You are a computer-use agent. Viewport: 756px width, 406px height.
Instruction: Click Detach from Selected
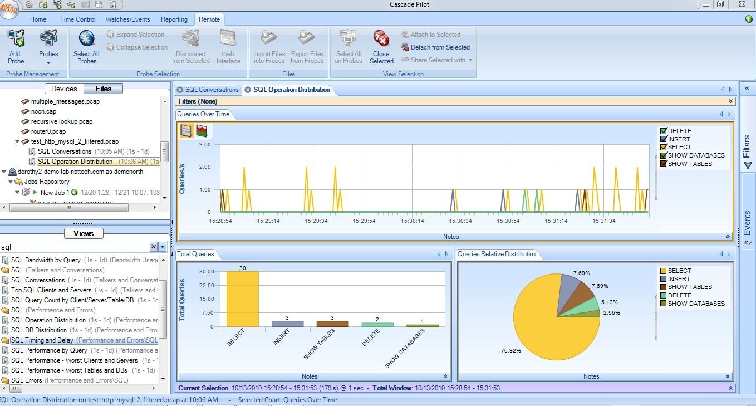click(x=435, y=47)
